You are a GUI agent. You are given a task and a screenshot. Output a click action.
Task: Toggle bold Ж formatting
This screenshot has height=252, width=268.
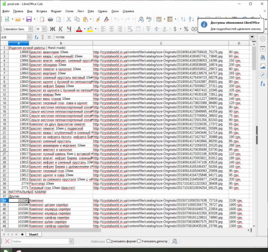point(53,29)
